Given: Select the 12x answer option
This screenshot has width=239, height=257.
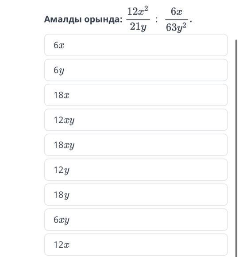Looking at the screenshot, I should (x=136, y=245).
